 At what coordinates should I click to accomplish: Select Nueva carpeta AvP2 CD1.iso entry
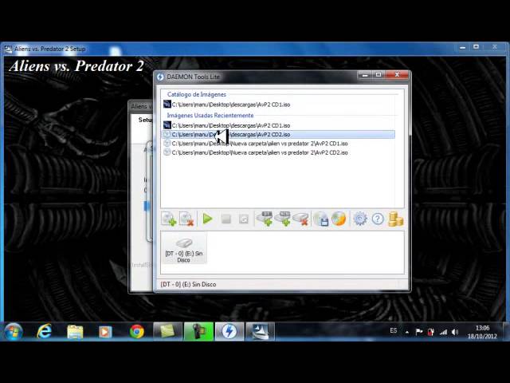256,144
